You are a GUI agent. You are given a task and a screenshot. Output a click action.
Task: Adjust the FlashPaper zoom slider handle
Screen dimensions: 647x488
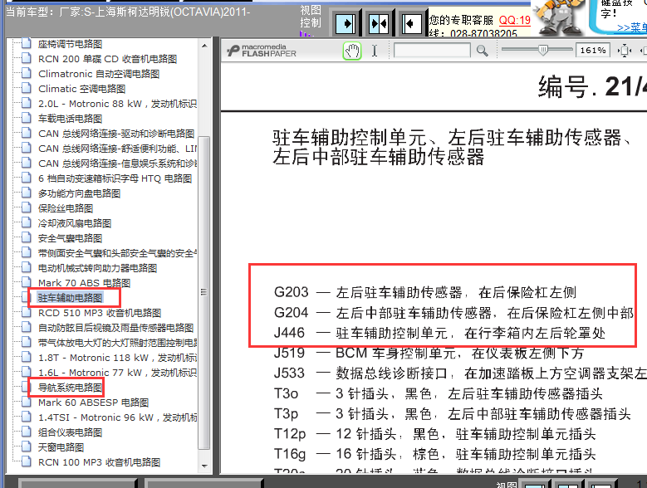(x=543, y=51)
